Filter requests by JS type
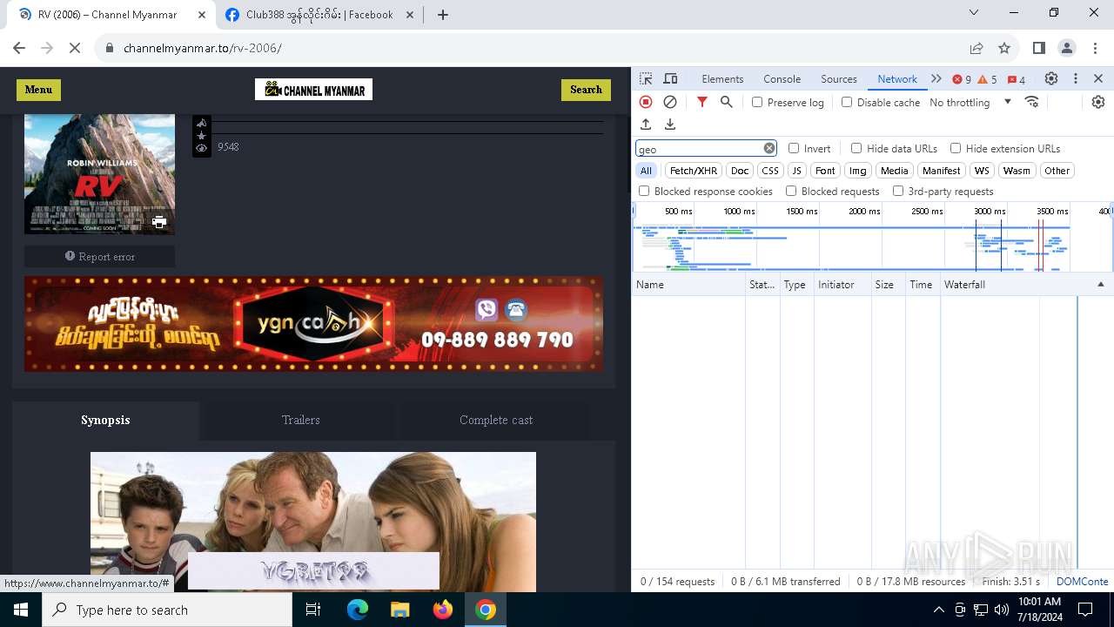The image size is (1114, 627). coord(796,171)
